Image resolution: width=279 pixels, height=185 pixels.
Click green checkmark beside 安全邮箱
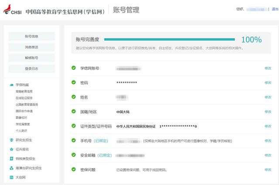[74, 155]
